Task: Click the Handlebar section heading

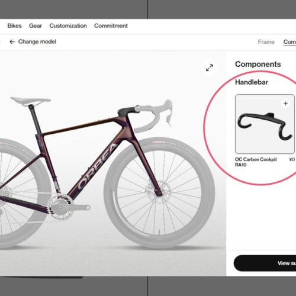Action: point(252,82)
